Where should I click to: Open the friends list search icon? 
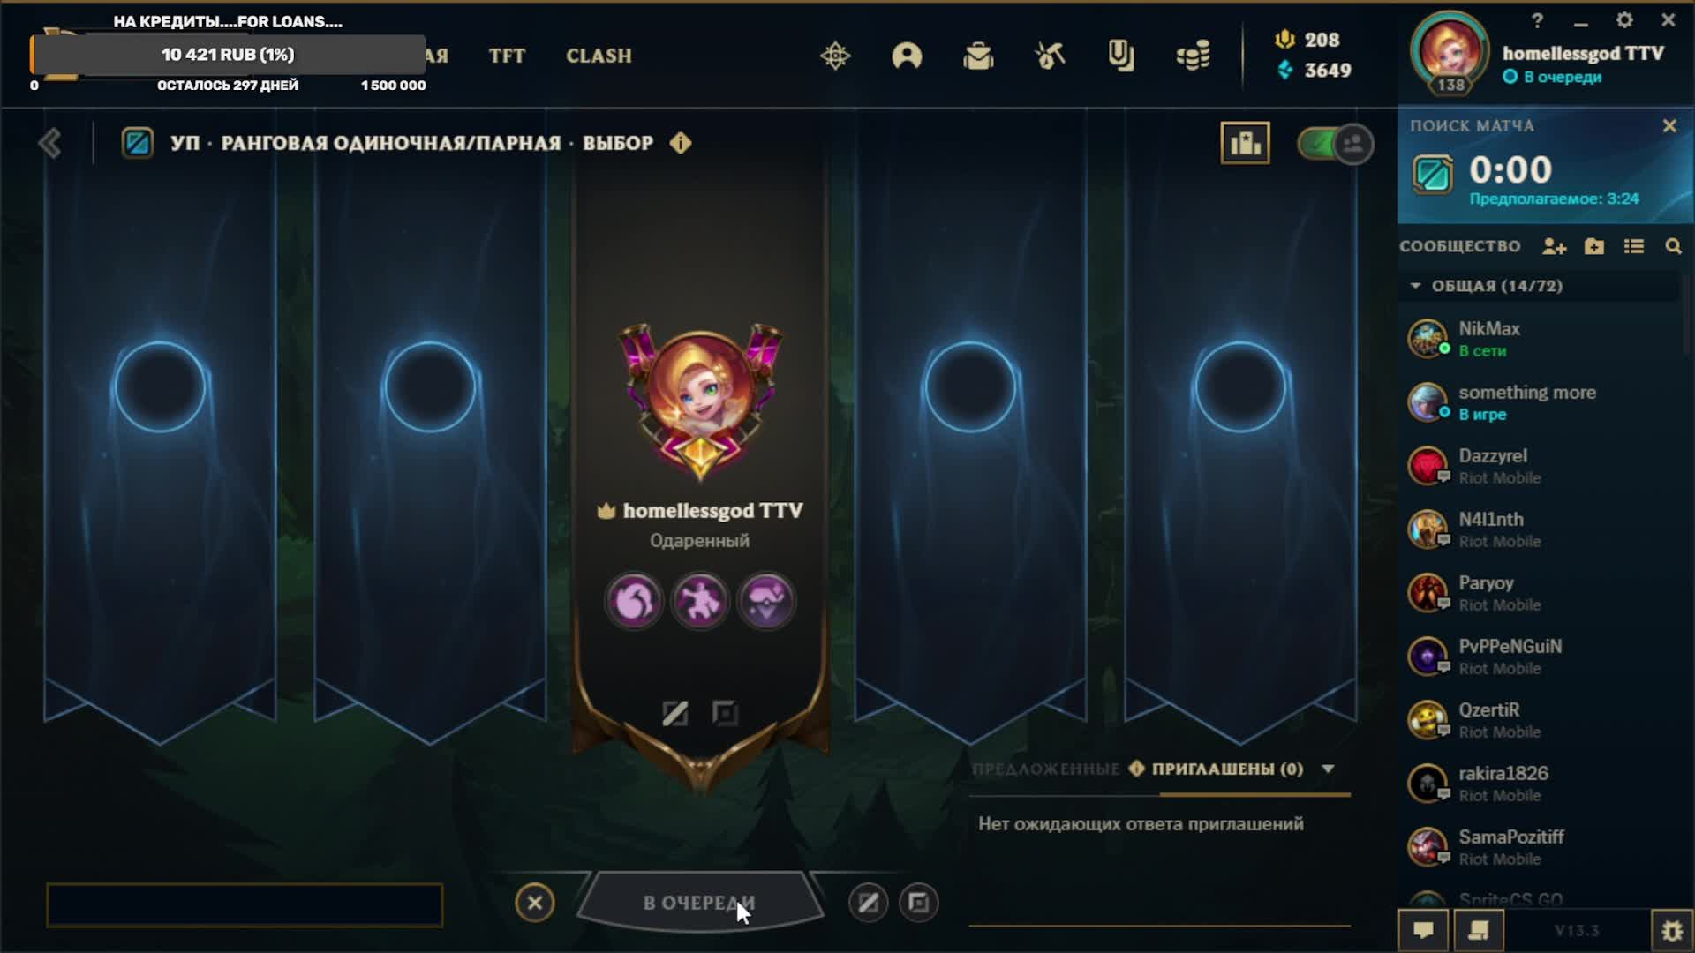tap(1673, 247)
